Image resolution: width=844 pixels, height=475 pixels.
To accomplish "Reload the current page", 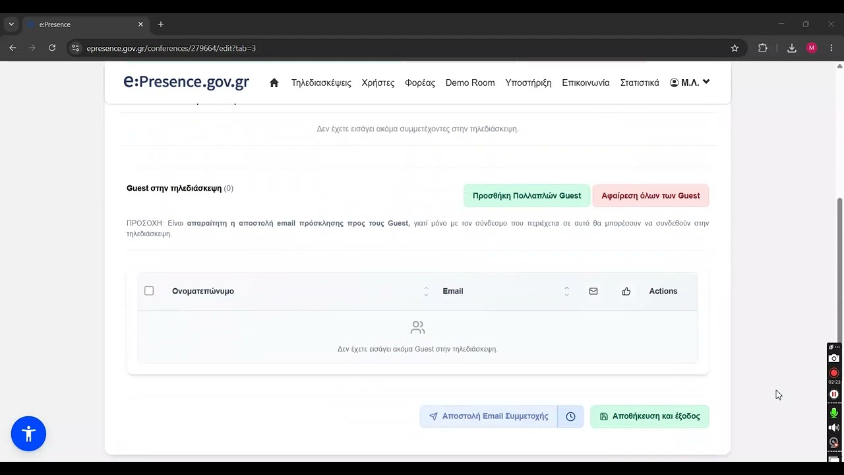I will coord(52,48).
